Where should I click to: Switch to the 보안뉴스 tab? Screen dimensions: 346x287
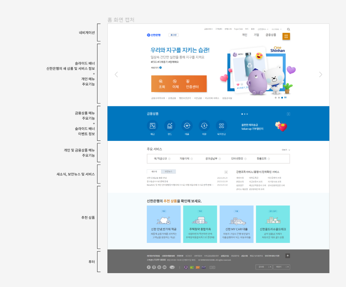[168, 171]
